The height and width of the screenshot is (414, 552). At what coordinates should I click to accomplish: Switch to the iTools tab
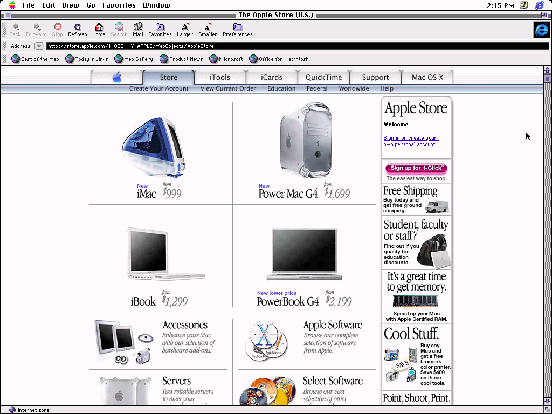220,77
